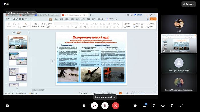The width and height of the screenshot is (200, 112).
Task: Open the new slide dropdown
Action: pyautogui.click(x=36, y=27)
